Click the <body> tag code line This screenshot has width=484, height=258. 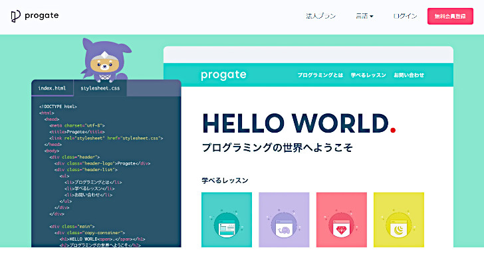(52, 151)
